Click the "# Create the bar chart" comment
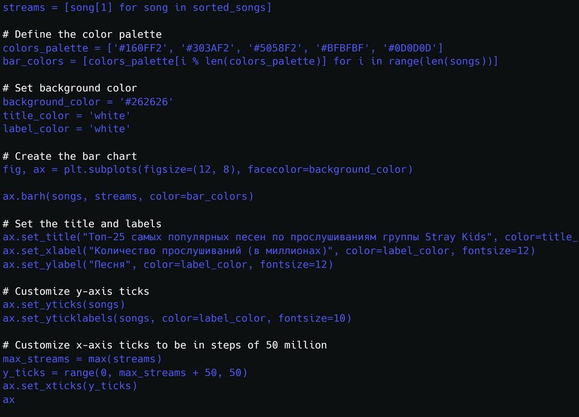Viewport: 579px width, 417px height. tap(70, 156)
